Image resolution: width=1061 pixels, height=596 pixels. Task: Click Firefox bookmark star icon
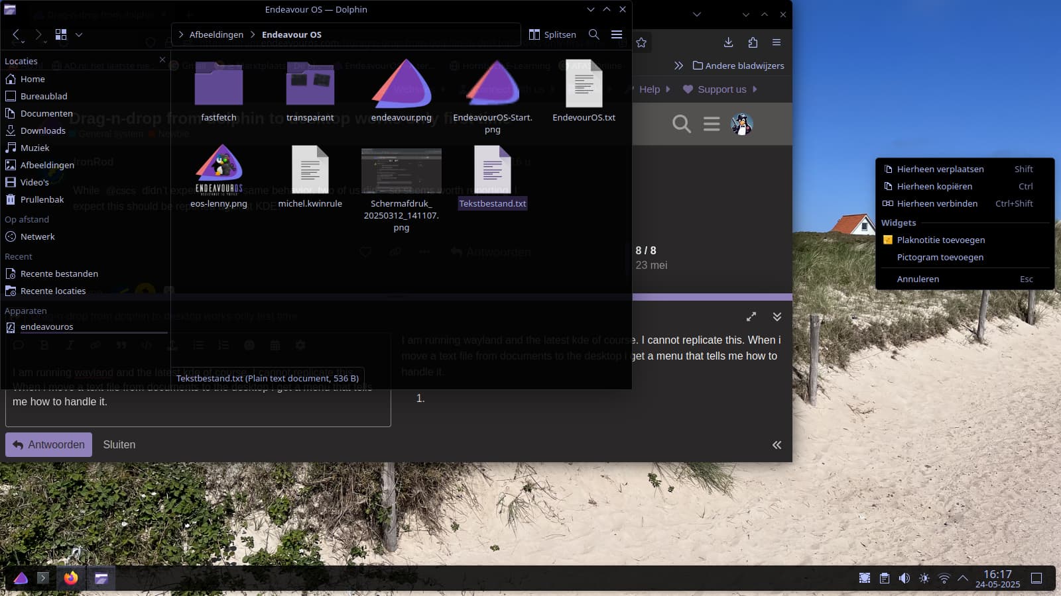click(x=641, y=42)
